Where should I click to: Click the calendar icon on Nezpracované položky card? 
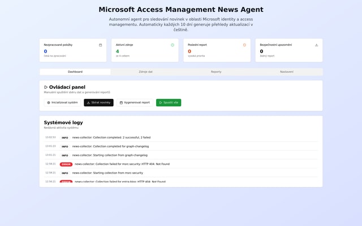[x=101, y=45]
